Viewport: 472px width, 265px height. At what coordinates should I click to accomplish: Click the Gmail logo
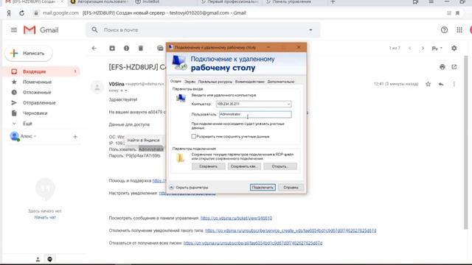(x=41, y=30)
